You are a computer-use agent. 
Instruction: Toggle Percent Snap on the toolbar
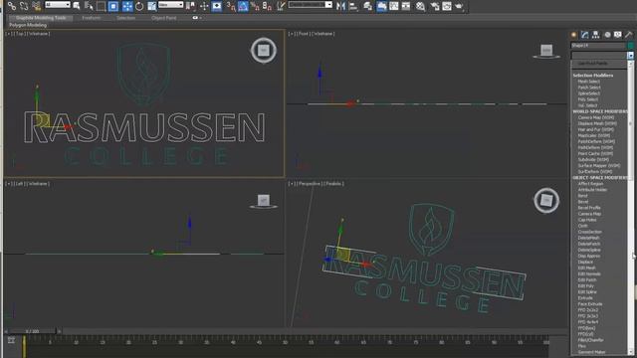(x=255, y=6)
